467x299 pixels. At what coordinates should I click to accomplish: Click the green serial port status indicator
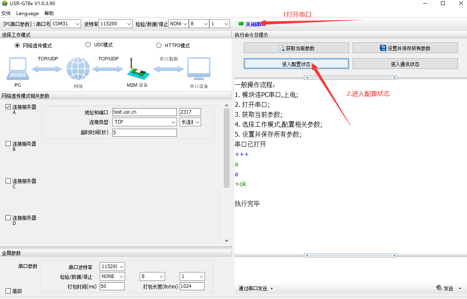[241, 24]
